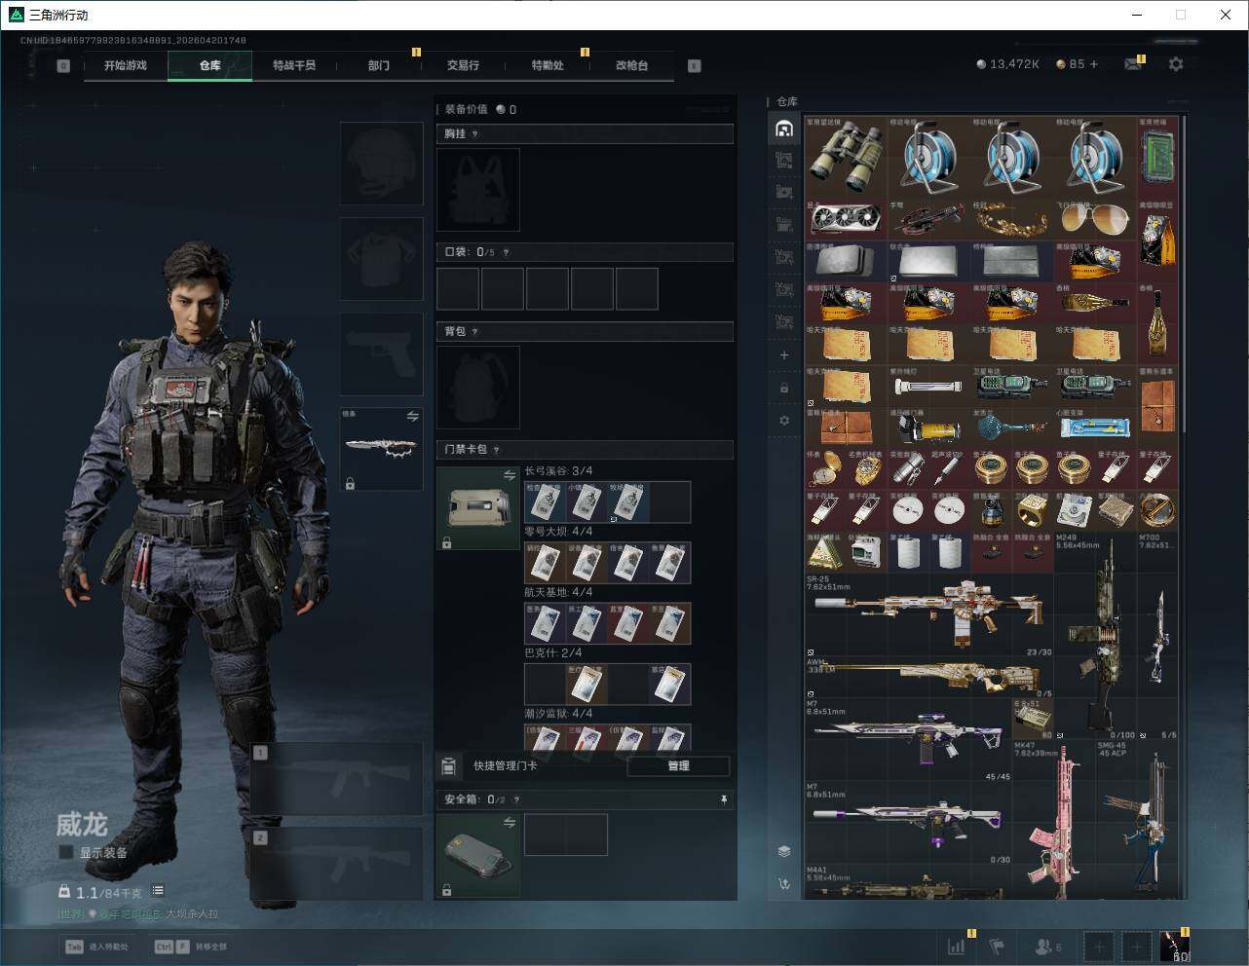Select the main stash icon in warehouse sidebar
Image resolution: width=1249 pixels, height=966 pixels.
pos(784,129)
